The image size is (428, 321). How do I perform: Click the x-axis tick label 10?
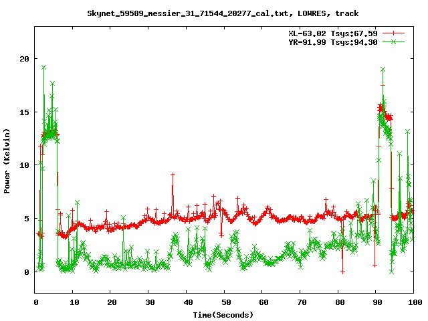point(74,302)
